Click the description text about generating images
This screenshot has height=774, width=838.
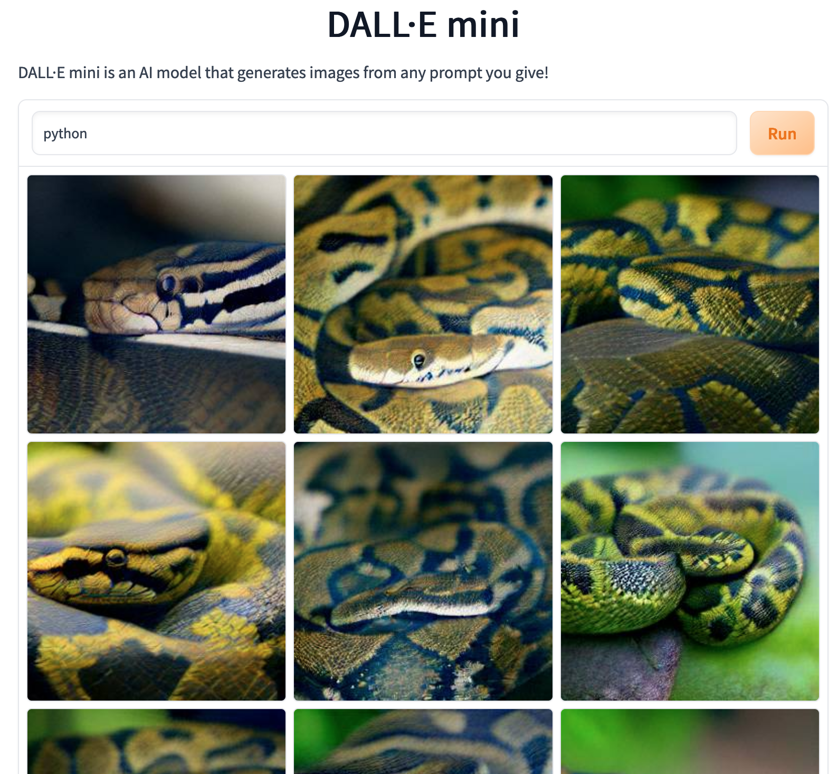coord(283,72)
